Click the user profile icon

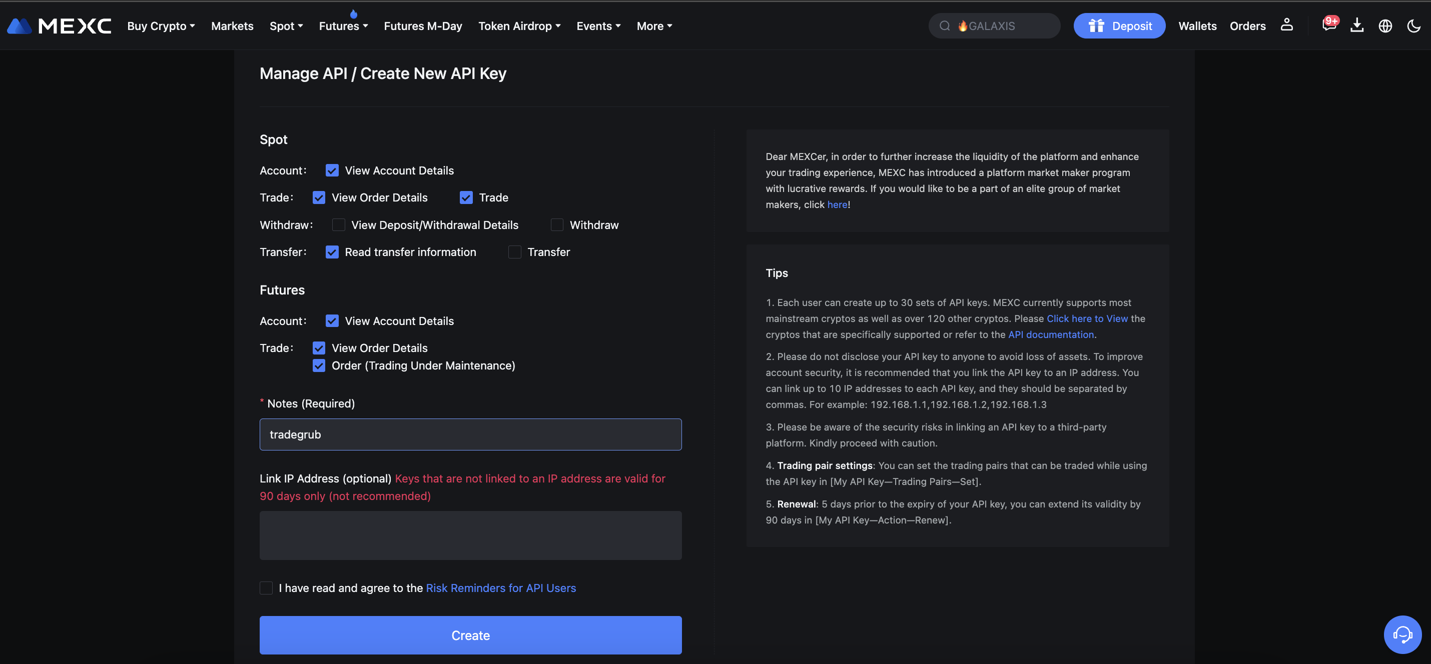click(1287, 24)
